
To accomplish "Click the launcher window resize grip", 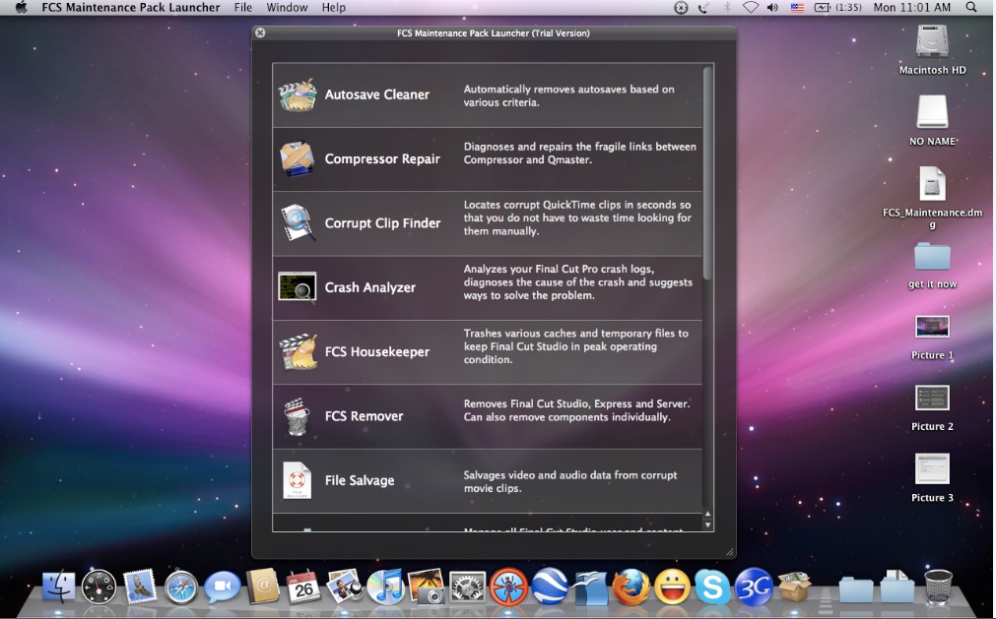I will pos(729,552).
